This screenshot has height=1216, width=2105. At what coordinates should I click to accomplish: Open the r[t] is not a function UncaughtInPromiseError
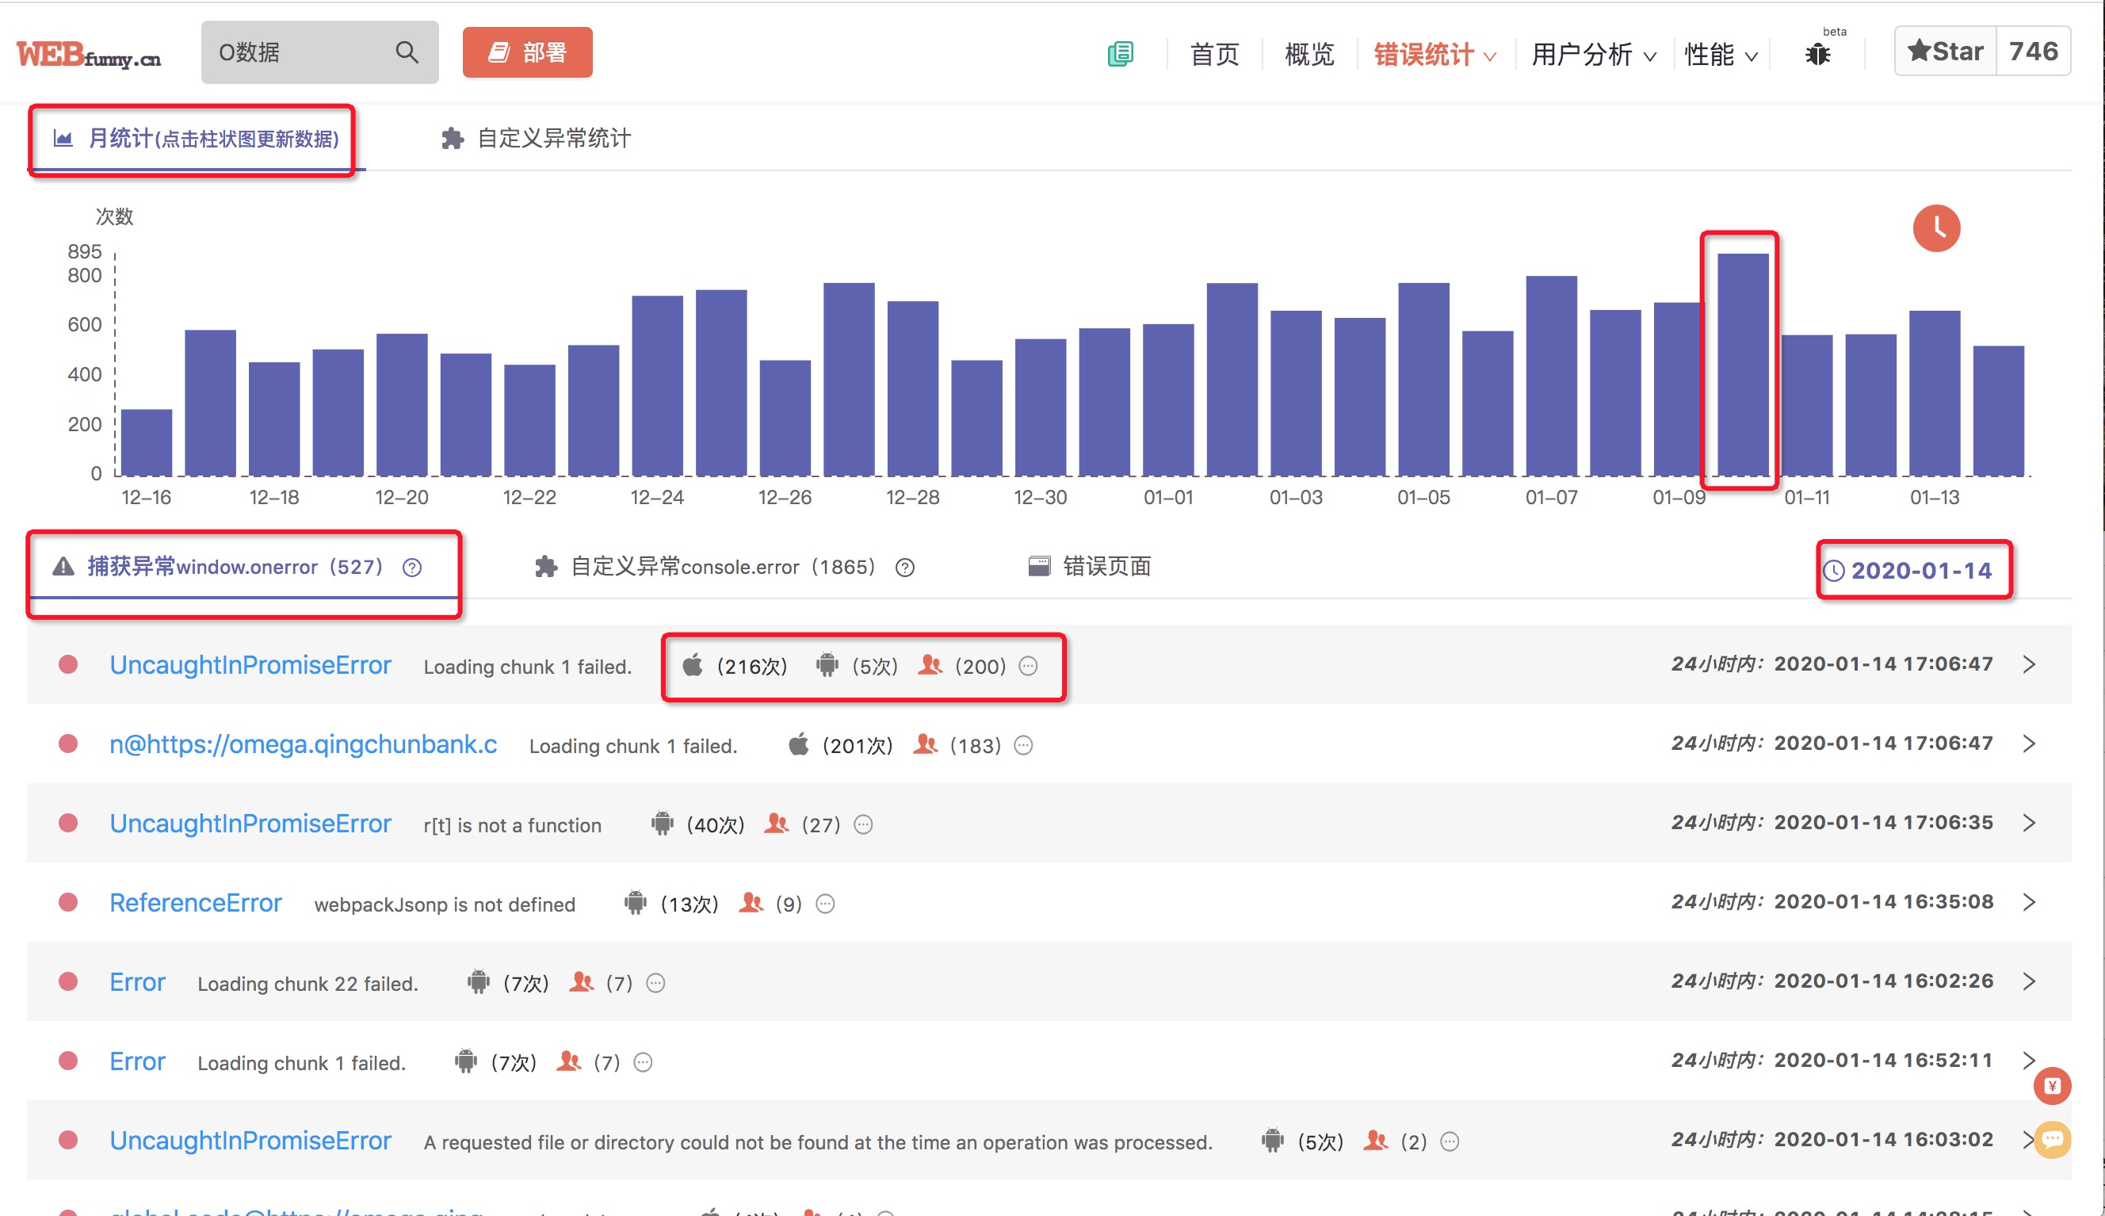coord(250,824)
